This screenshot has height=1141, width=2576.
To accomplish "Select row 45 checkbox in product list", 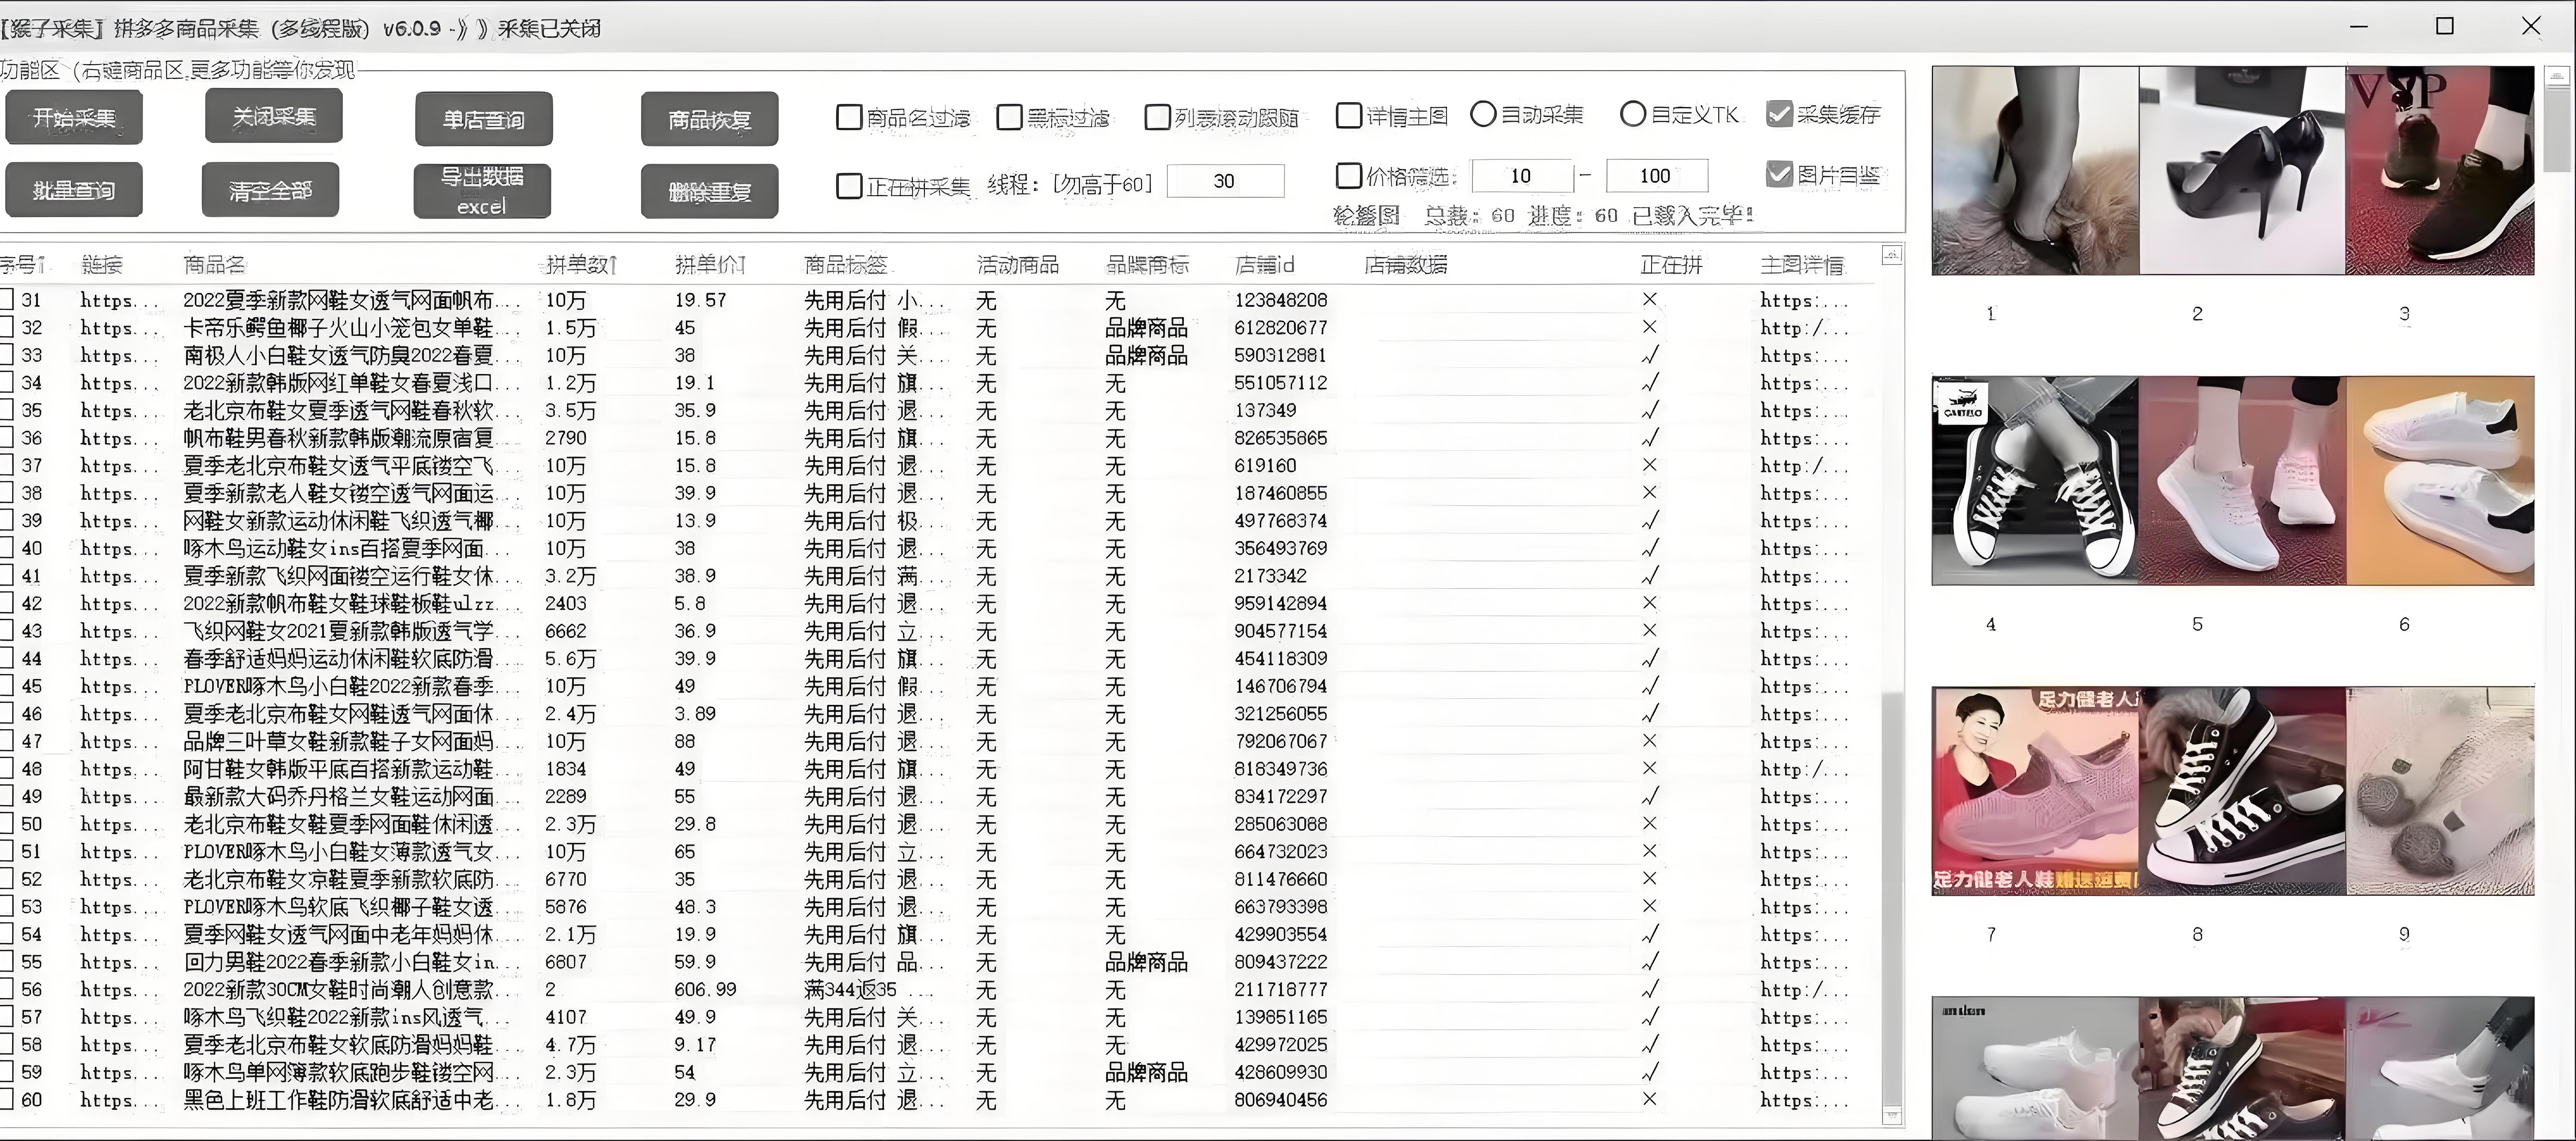I will click(x=7, y=686).
